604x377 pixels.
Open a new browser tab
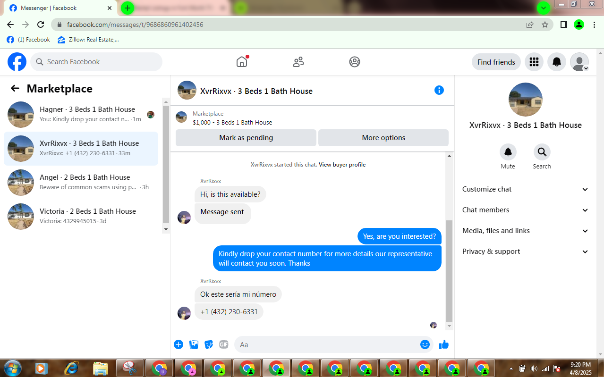pos(128,8)
